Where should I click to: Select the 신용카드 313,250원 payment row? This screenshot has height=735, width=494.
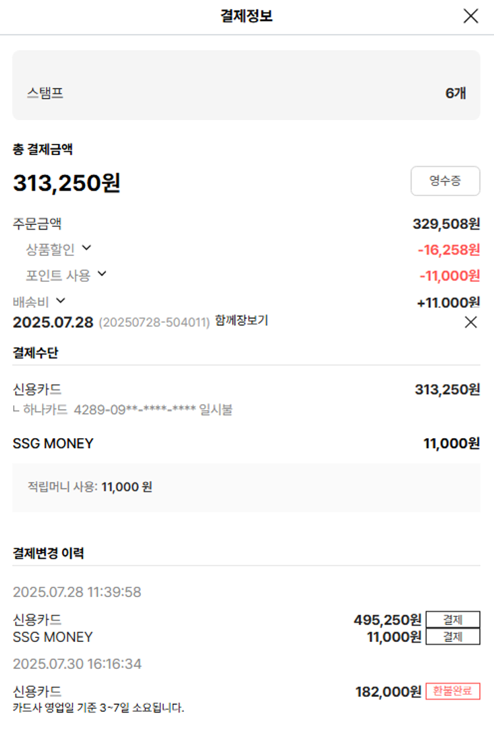tap(246, 389)
